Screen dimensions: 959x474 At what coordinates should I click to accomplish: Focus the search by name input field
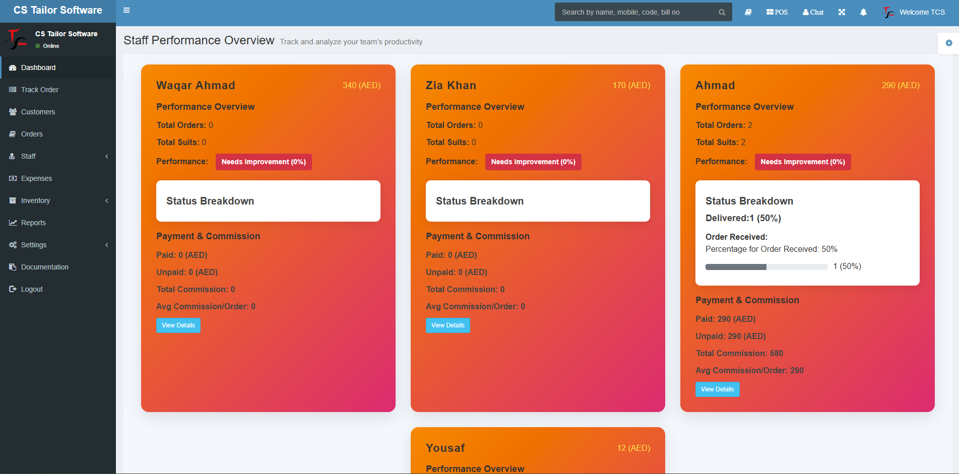point(636,12)
